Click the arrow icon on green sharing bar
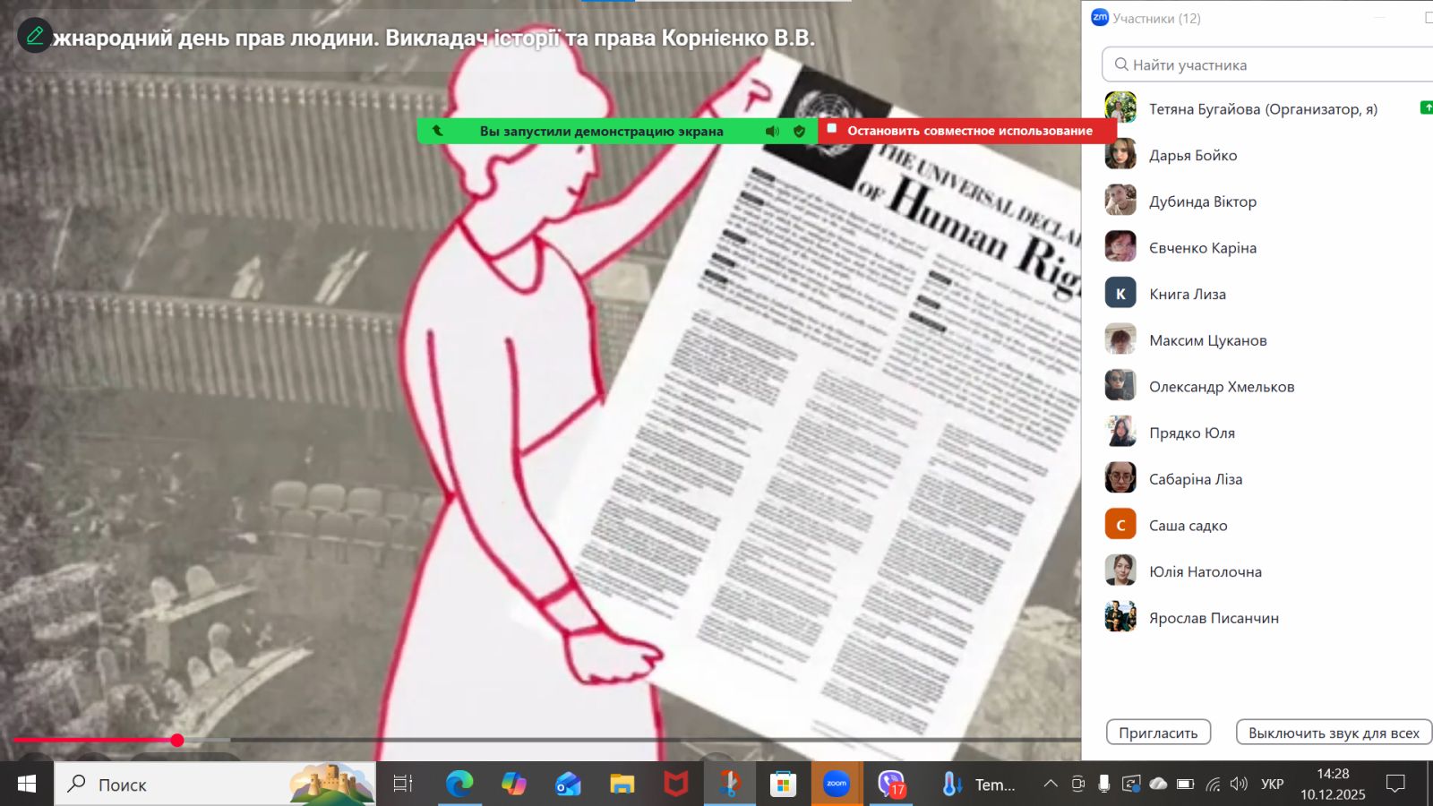The width and height of the screenshot is (1433, 806). coord(438,131)
